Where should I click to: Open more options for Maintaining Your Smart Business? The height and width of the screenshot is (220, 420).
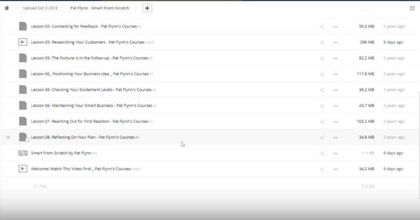pyautogui.click(x=335, y=105)
